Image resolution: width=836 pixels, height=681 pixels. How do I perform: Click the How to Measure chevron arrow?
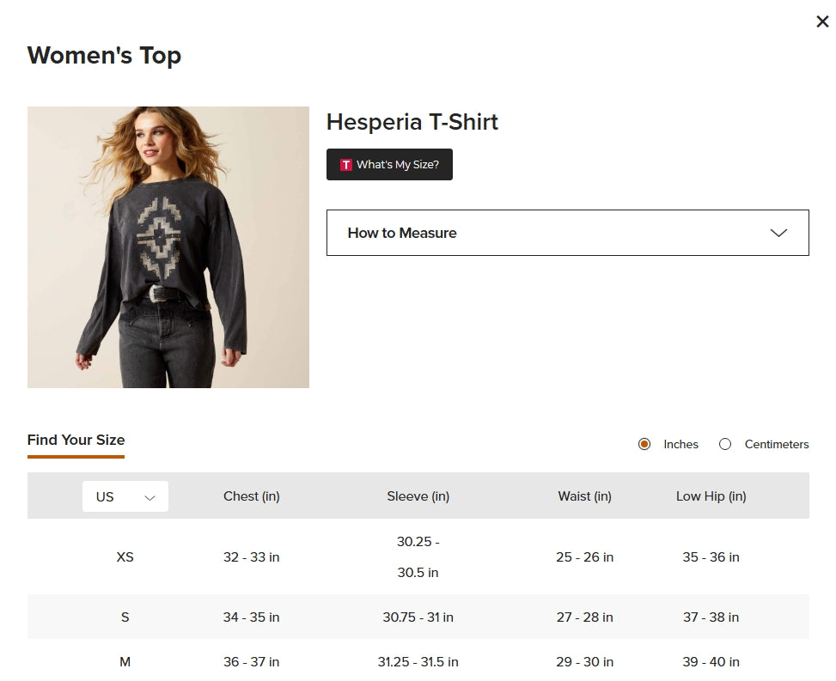tap(778, 233)
